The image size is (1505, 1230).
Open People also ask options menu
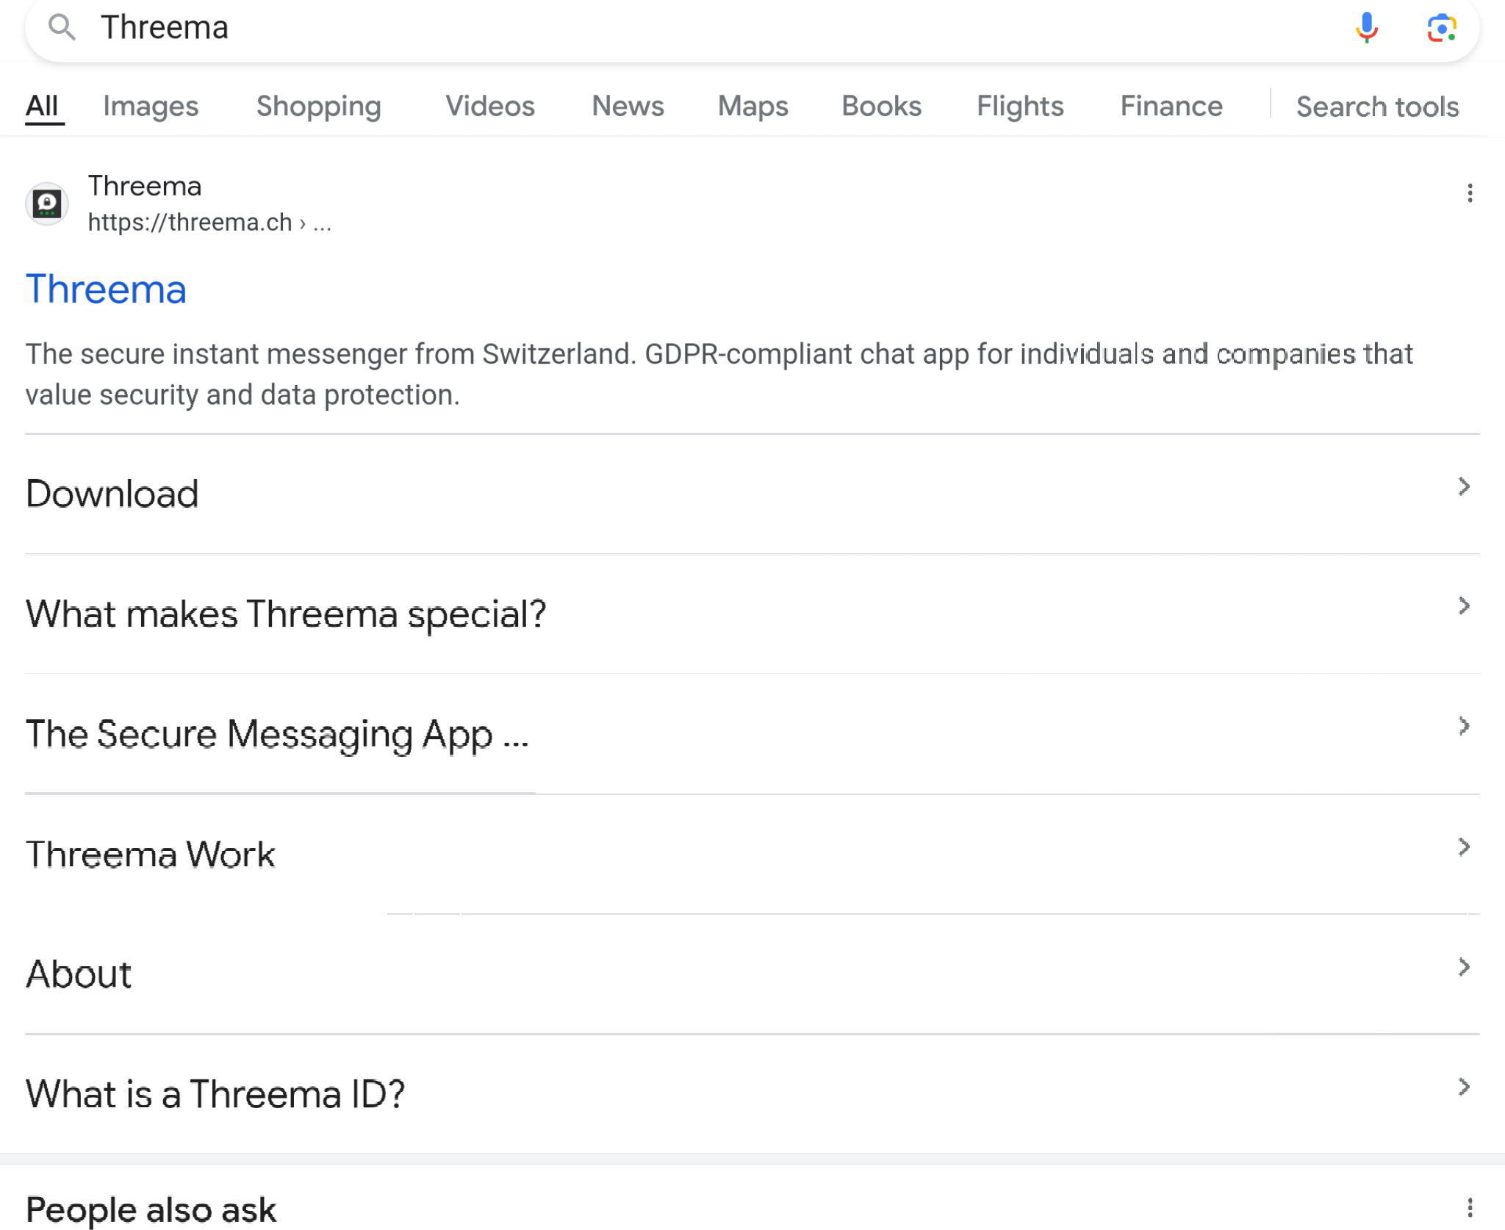click(x=1469, y=1207)
